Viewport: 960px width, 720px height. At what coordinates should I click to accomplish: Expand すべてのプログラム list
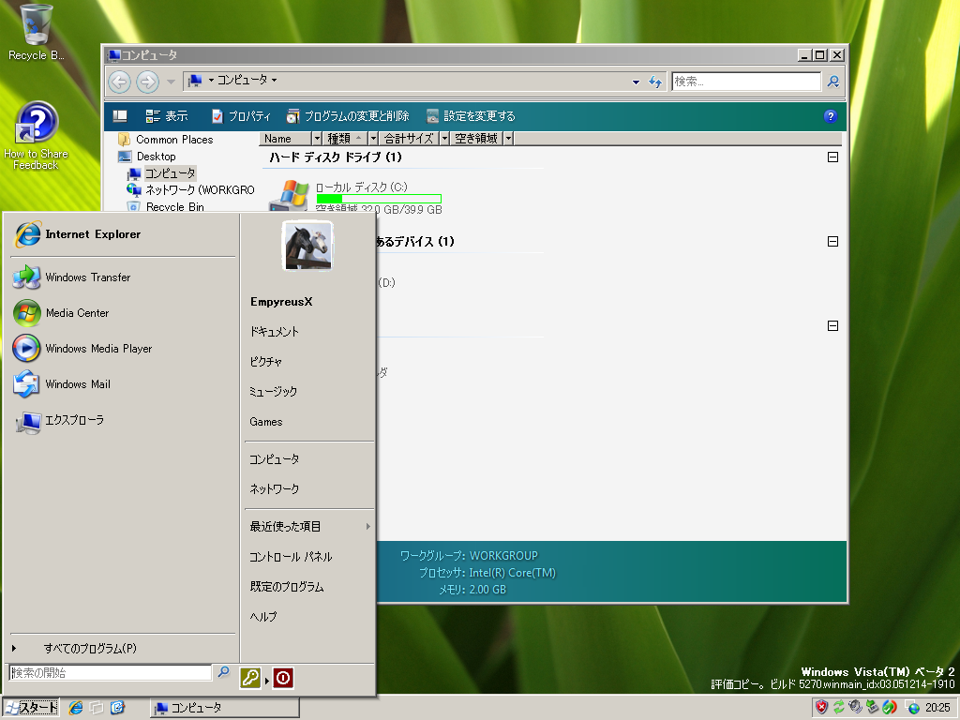coord(89,649)
